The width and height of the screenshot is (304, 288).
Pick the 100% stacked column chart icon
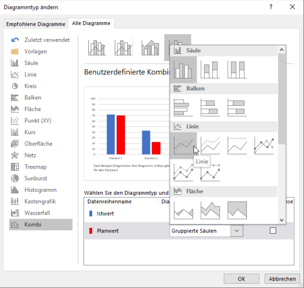[x=237, y=69]
